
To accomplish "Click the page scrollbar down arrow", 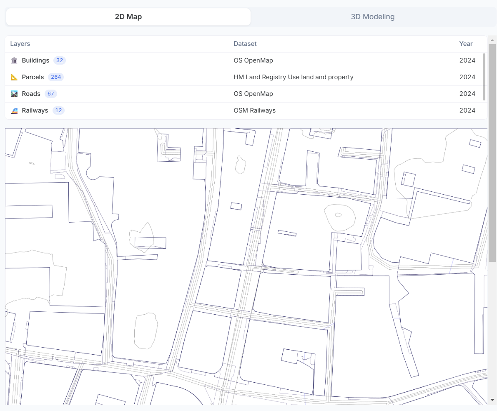I will click(x=492, y=400).
